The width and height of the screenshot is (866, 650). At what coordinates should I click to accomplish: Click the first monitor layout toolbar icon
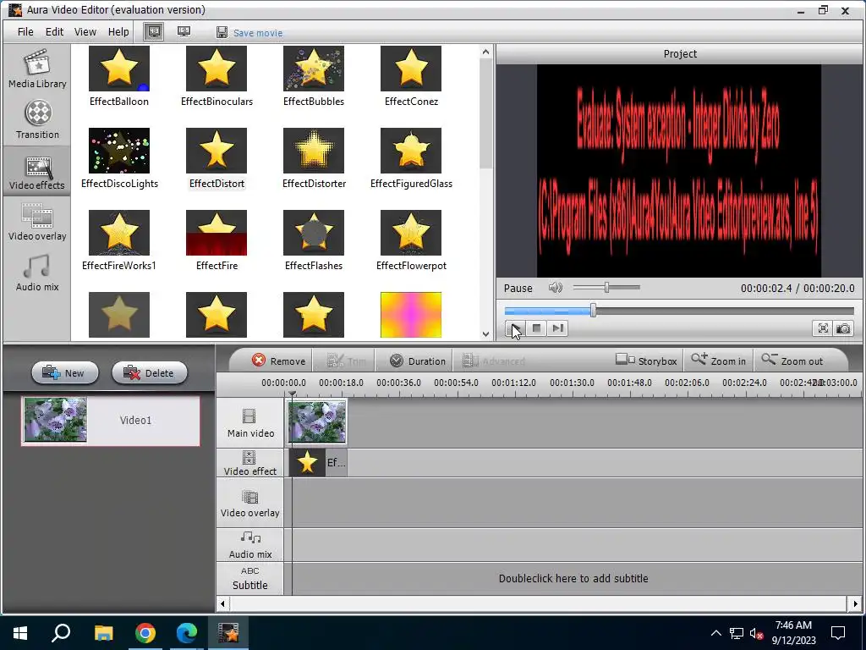click(154, 32)
